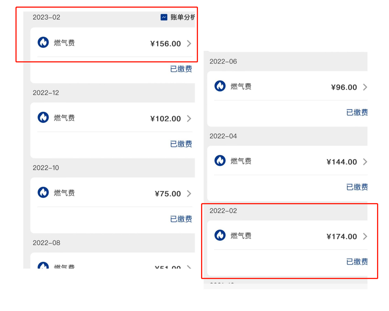Select the 2022-02 month header
Viewport: 389px width, 311px height.
click(x=223, y=211)
